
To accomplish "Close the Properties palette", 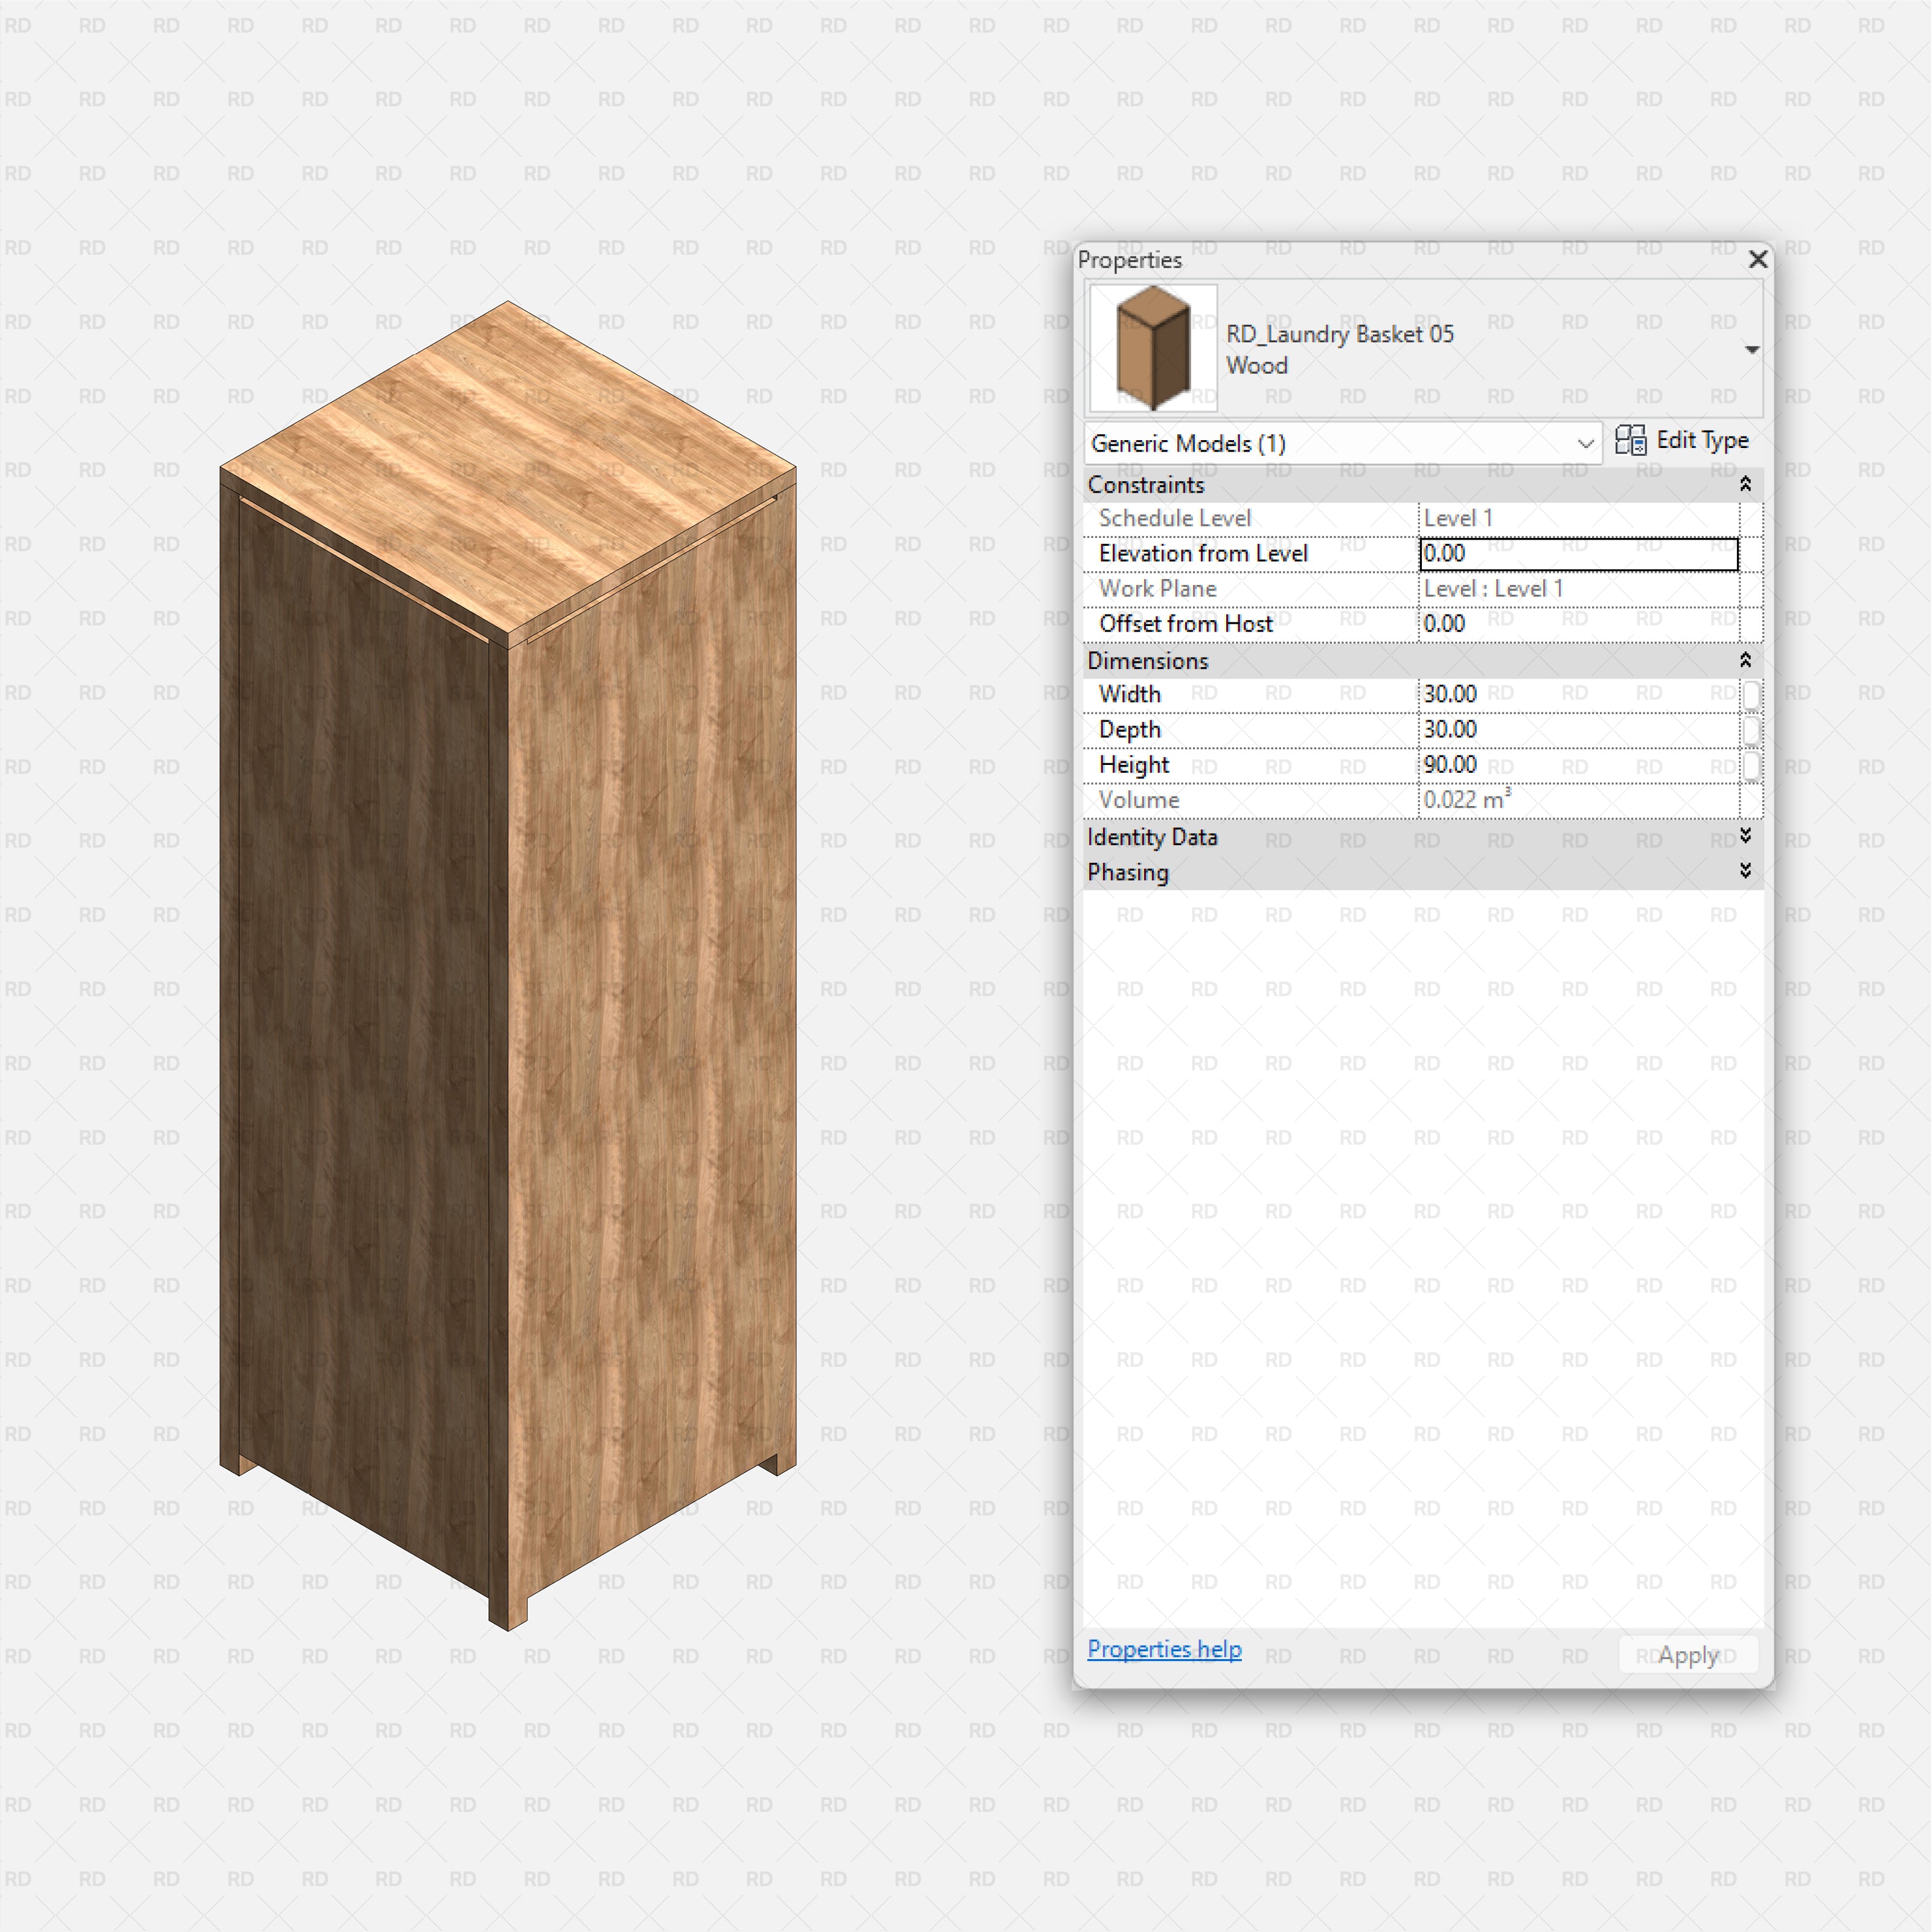I will (1758, 260).
